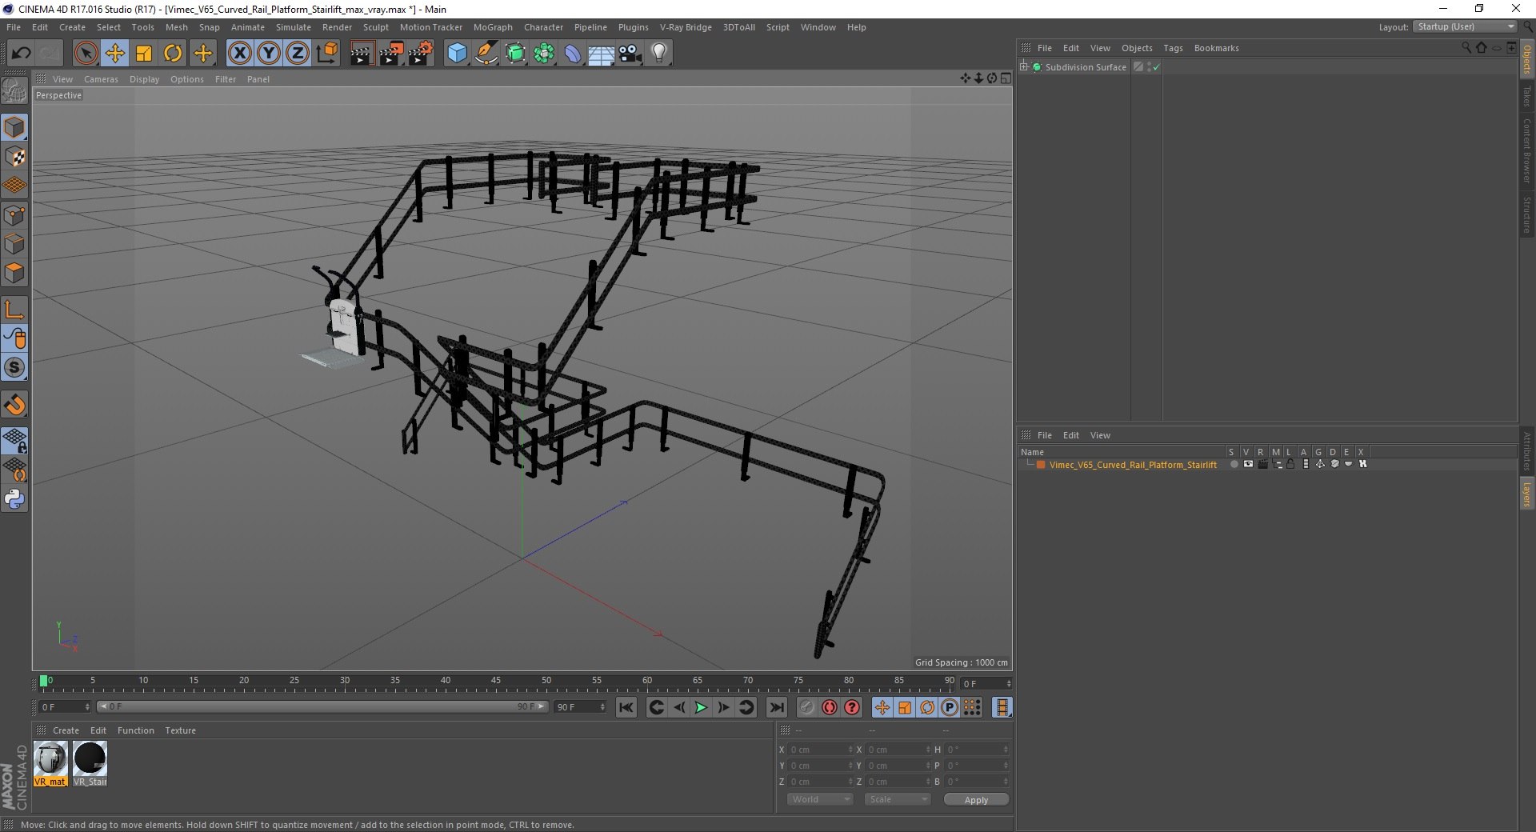The width and height of the screenshot is (1536, 832).
Task: Toggle Z axis lock
Action: (297, 54)
